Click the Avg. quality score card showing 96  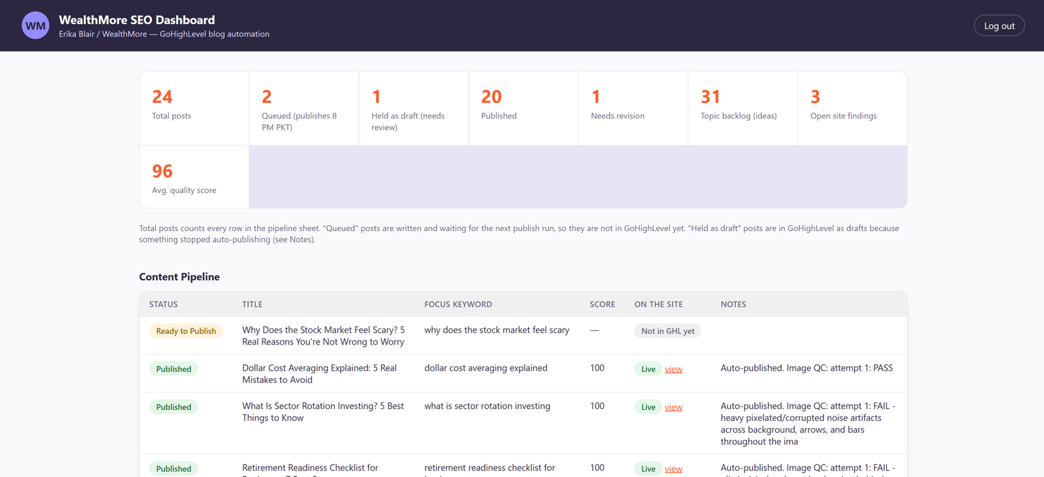(194, 177)
